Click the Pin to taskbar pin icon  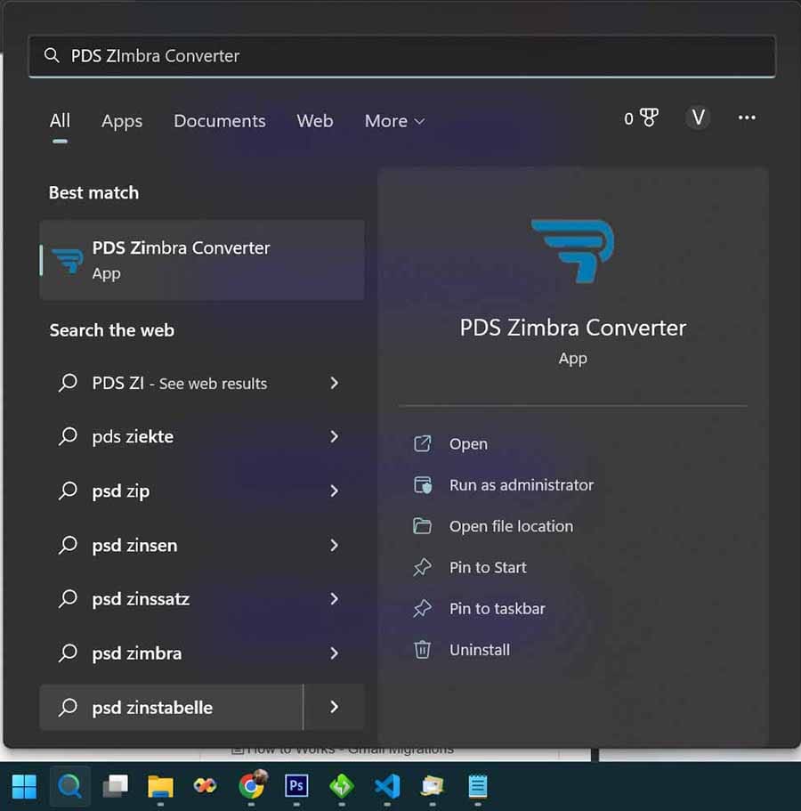(x=423, y=609)
